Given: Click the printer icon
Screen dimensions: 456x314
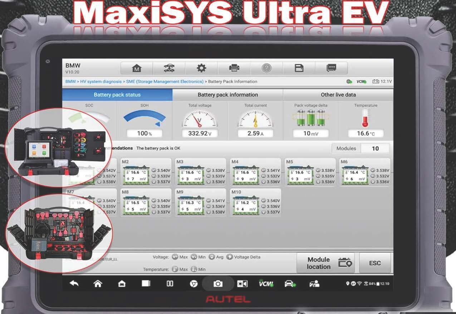Looking at the screenshot, I should [234, 68].
